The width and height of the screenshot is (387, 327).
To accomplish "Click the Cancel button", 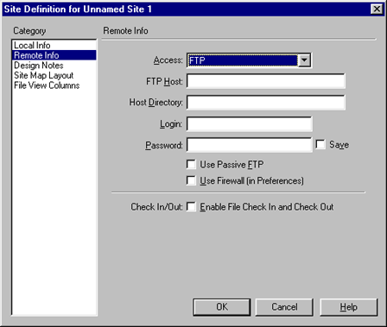I will tap(284, 307).
